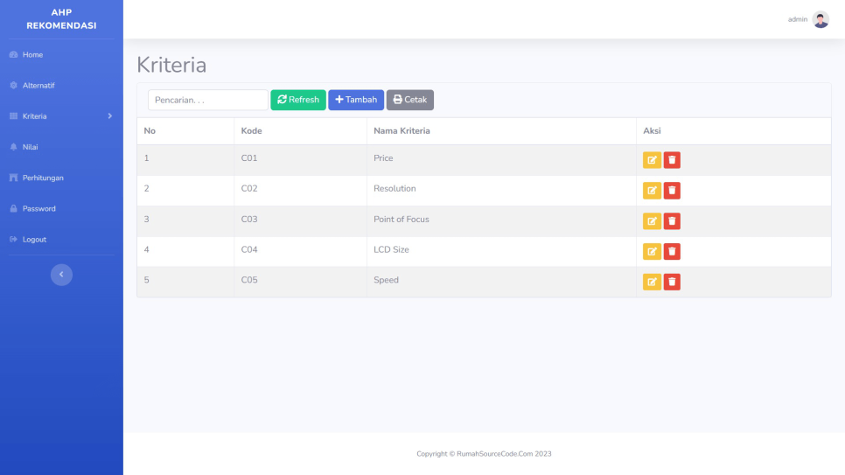Click Logout in the sidebar
Image resolution: width=845 pixels, height=475 pixels.
pos(34,240)
